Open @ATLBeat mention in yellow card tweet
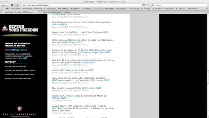 coord(57,108)
